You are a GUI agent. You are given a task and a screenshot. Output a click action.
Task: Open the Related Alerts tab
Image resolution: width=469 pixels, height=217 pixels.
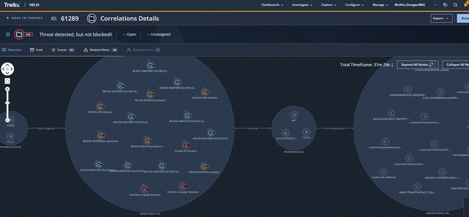pyautogui.click(x=101, y=50)
